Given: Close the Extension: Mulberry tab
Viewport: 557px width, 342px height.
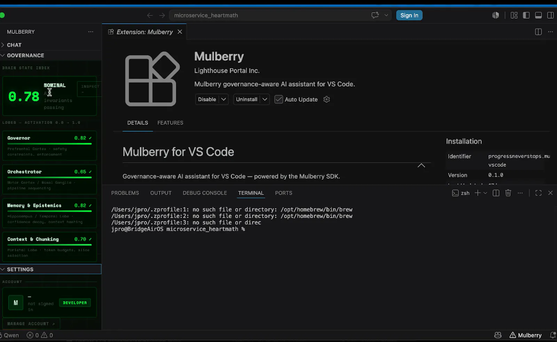Looking at the screenshot, I should pos(180,32).
